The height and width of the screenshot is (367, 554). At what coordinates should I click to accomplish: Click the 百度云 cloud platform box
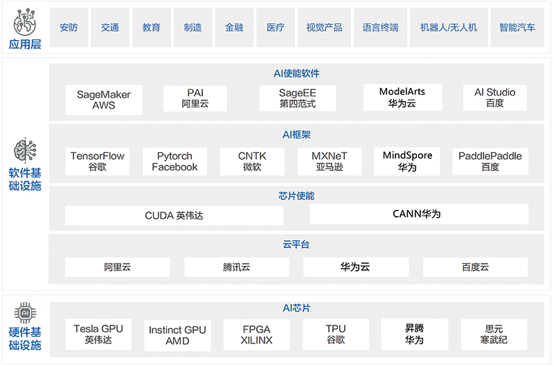pyautogui.click(x=475, y=267)
